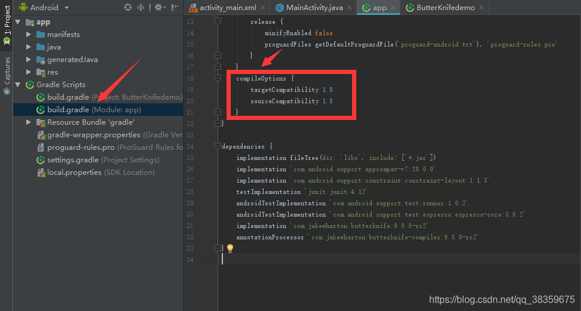Close the ButterKnifedemo tab

click(481, 7)
